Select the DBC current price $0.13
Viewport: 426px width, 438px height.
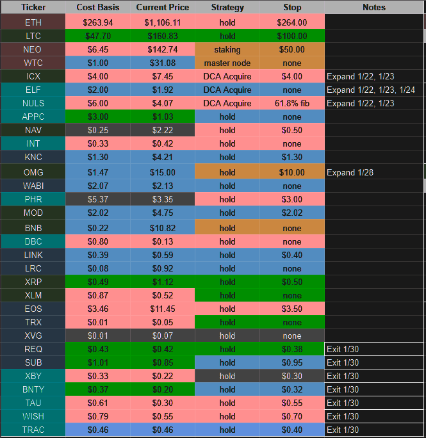click(163, 241)
